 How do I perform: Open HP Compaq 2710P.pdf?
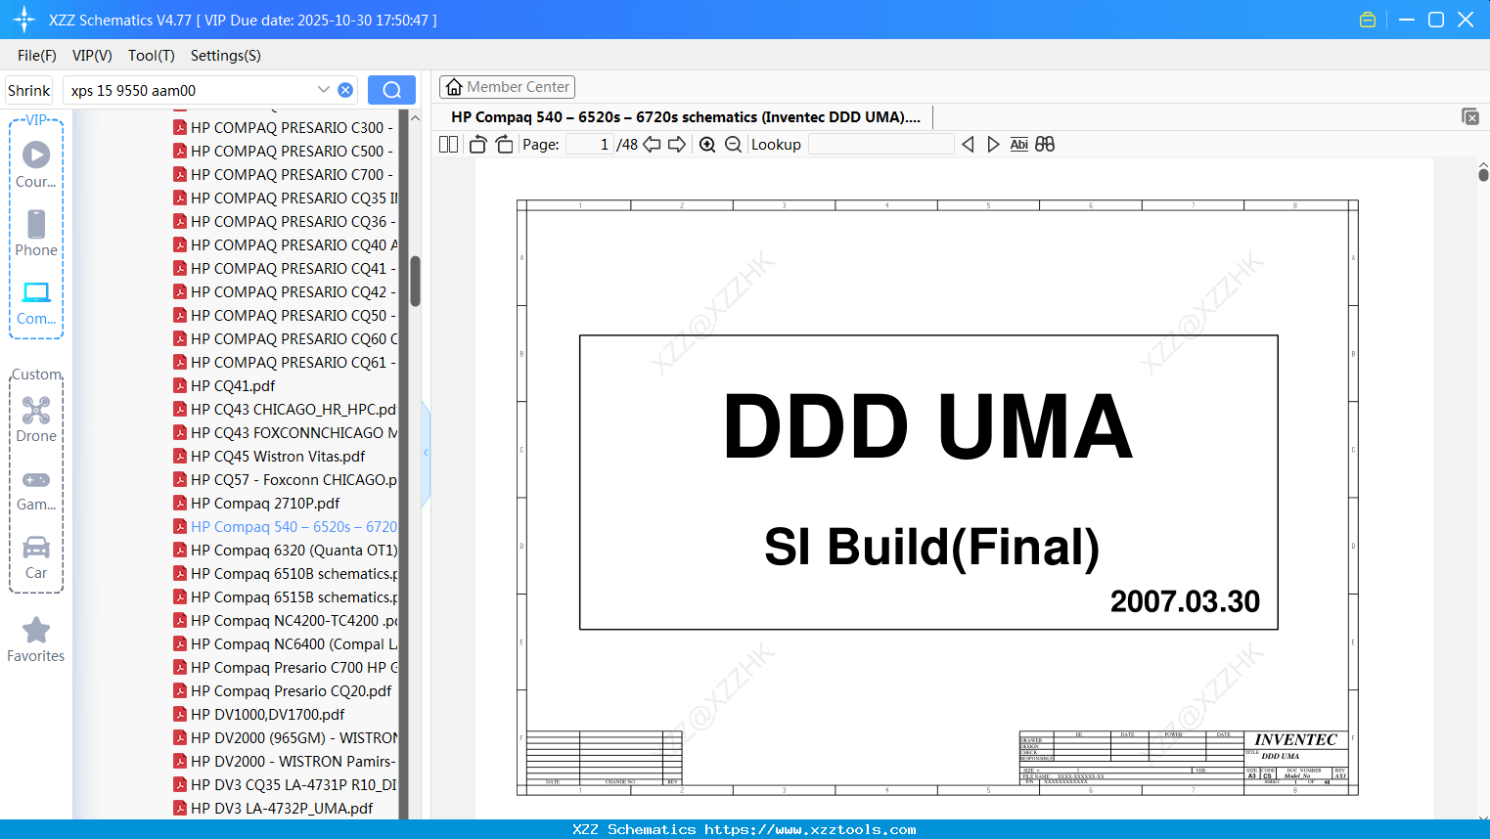click(256, 503)
